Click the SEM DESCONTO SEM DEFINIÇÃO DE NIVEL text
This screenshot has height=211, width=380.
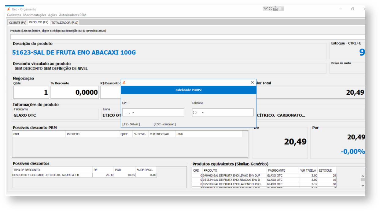tap(51, 69)
